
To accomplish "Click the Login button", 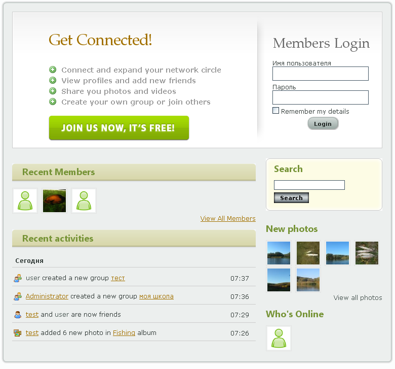I will point(323,124).
